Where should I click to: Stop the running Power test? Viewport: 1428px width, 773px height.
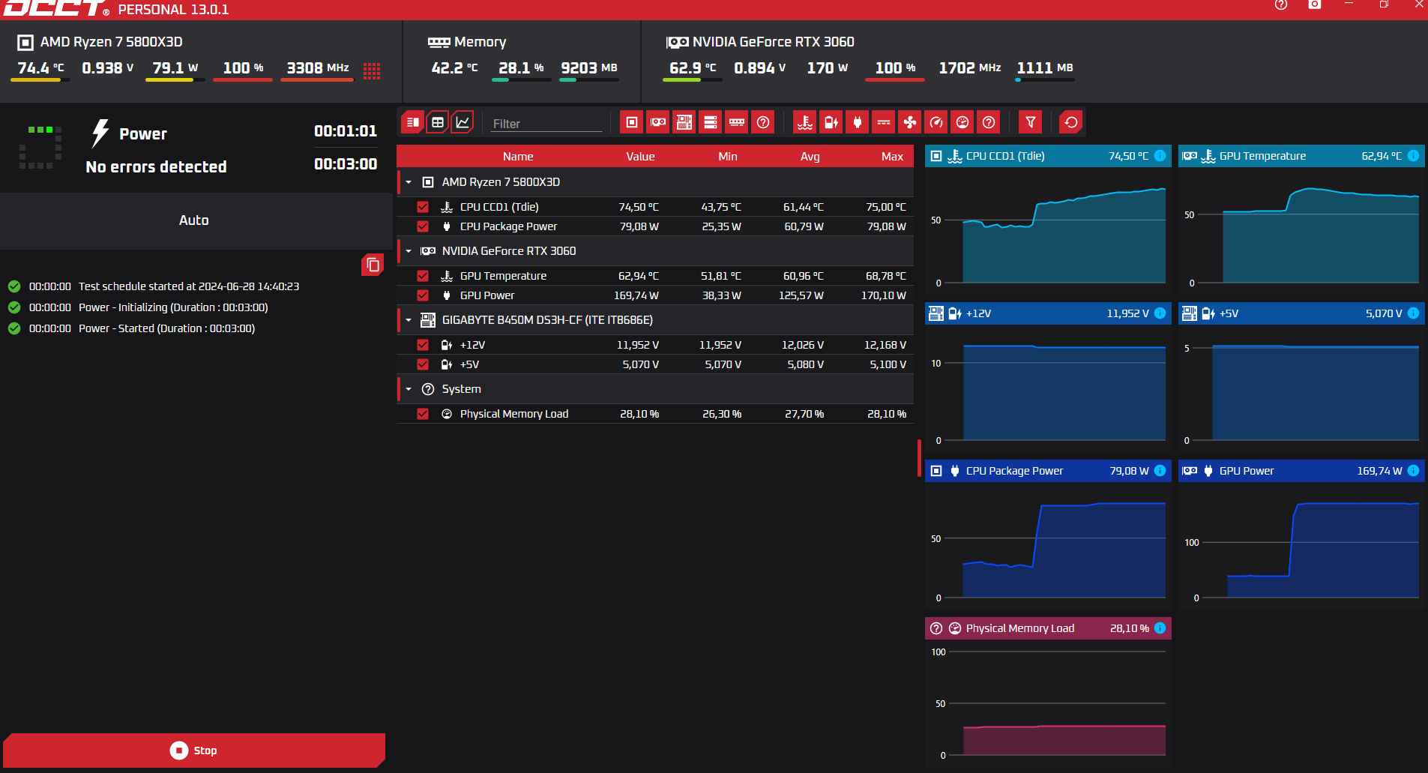[194, 751]
